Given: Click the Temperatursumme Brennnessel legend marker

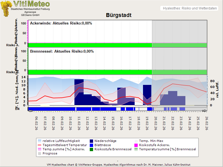Looking at the screenshot, I should (136, 149).
